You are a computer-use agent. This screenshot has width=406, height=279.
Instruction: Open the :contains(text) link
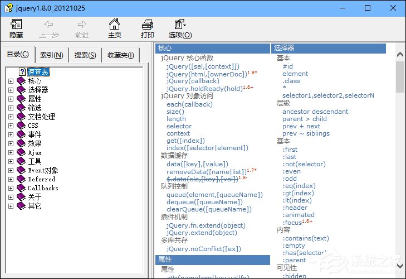(x=306, y=238)
